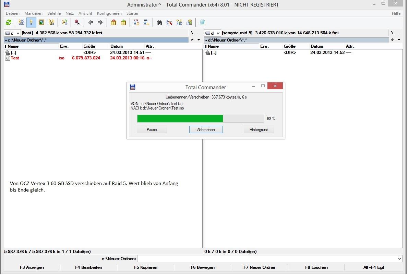Launch the multi-rename tool icon

(x=169, y=23)
